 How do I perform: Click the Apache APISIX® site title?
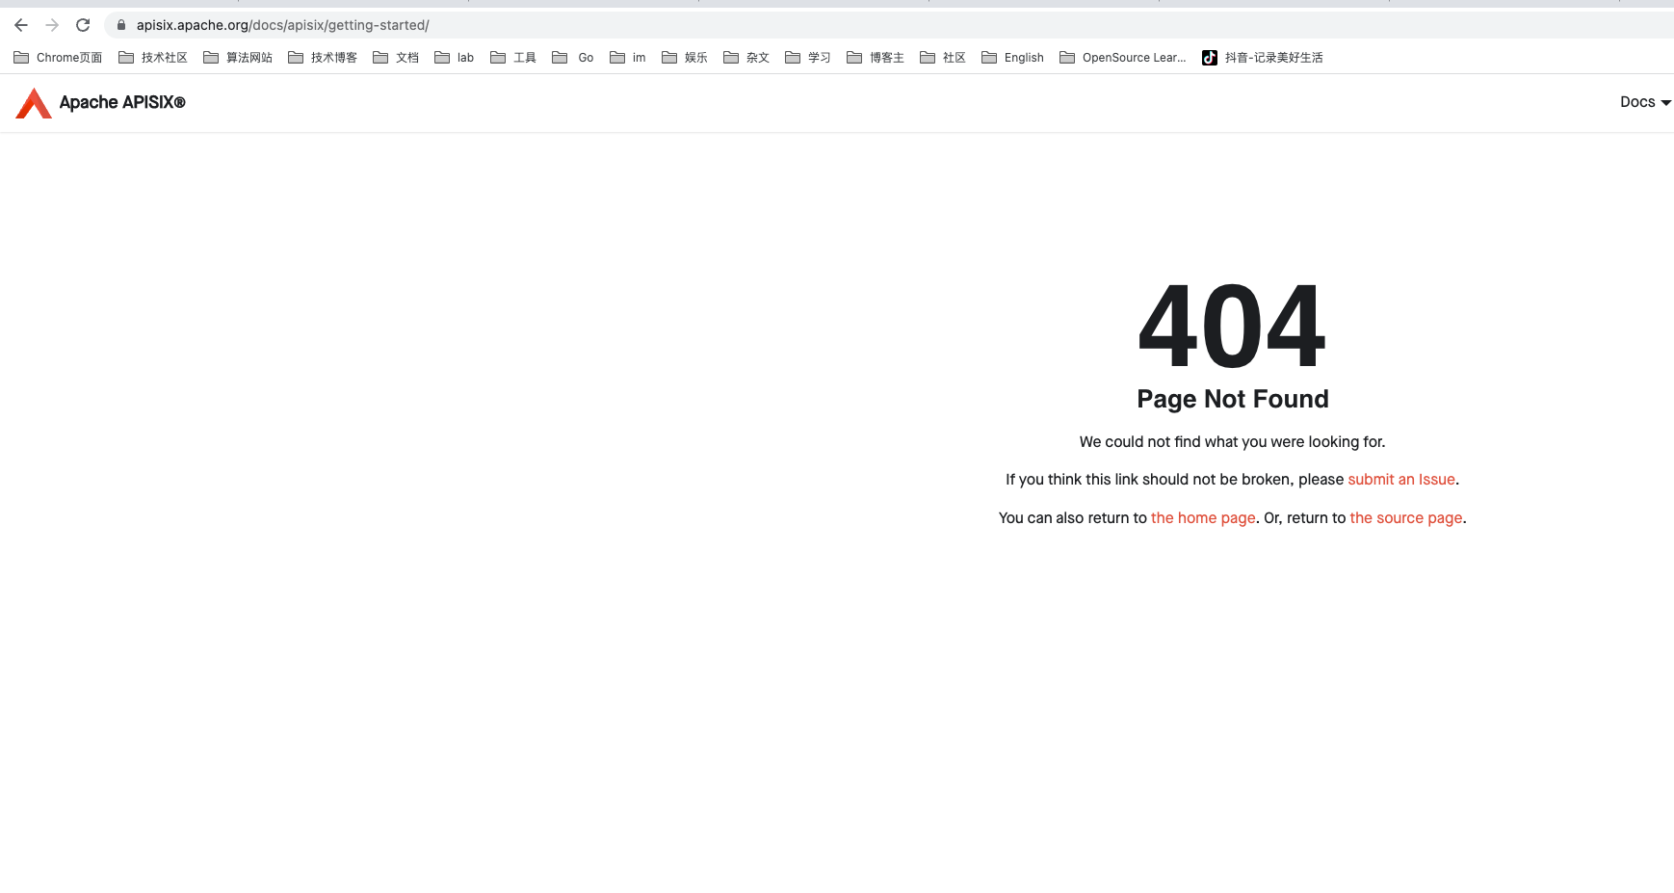point(122,102)
